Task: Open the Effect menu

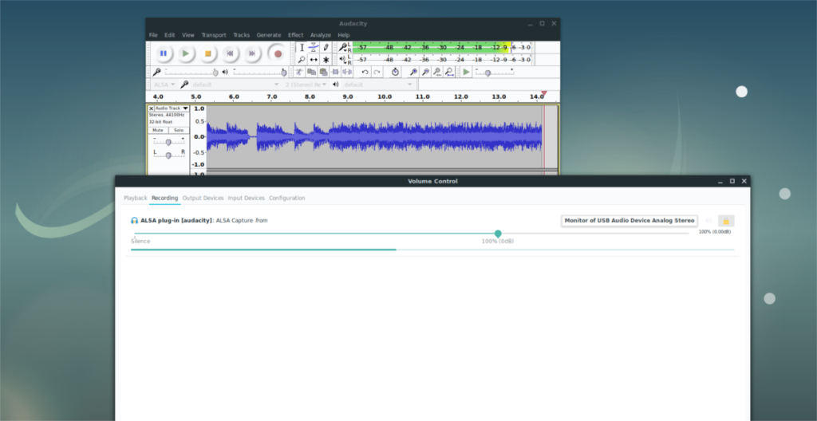Action: [295, 35]
